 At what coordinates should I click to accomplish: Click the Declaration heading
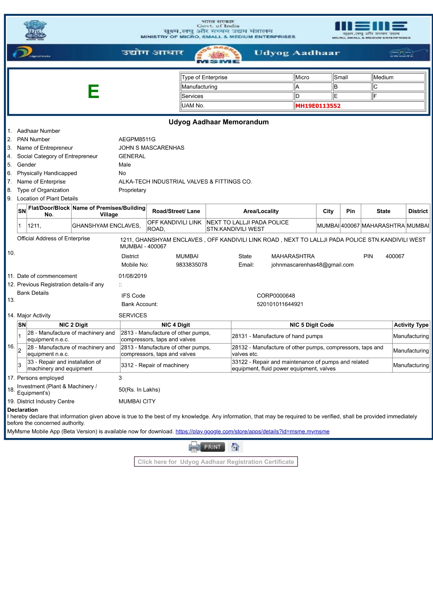pos(22,410)
